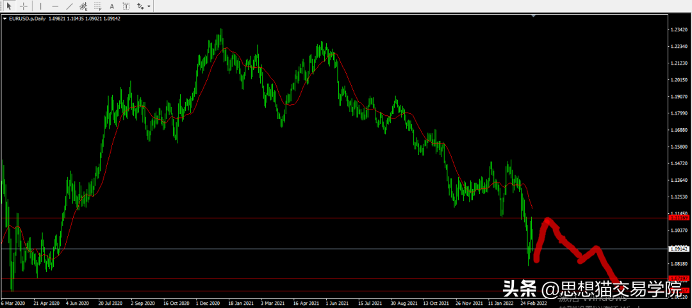Click the gray chart shift marker triangle

click(x=534, y=16)
